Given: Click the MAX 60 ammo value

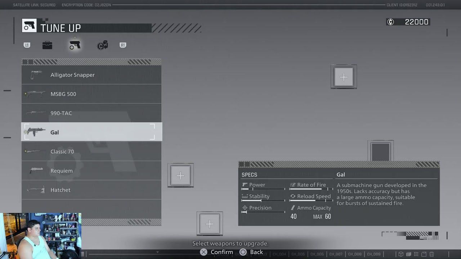Looking at the screenshot, I should tap(322, 217).
